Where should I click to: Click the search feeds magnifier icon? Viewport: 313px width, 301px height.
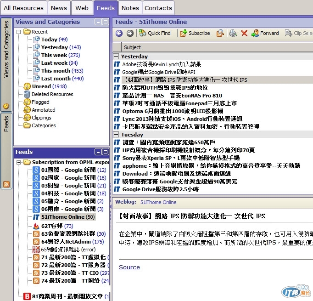click(220, 33)
